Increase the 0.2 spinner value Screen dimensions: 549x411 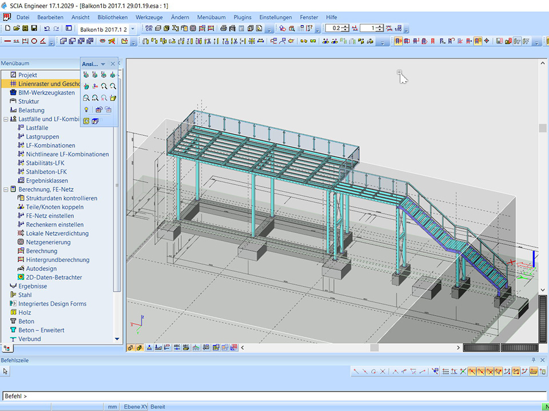click(x=346, y=26)
